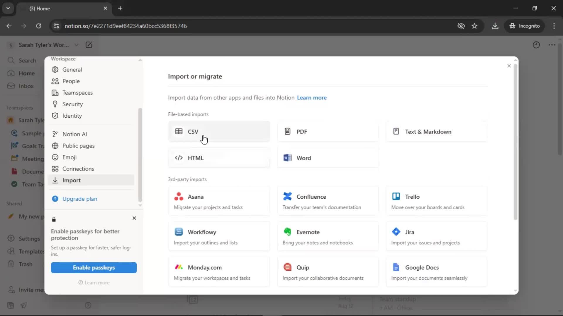This screenshot has width=563, height=316.
Task: Click the third-party cookies blocked eye icon
Action: [461, 26]
